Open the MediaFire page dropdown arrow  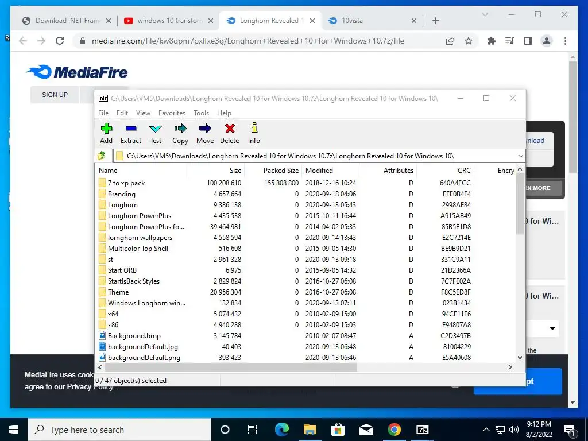point(552,328)
